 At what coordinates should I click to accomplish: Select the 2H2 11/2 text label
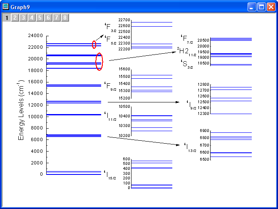[186, 51]
